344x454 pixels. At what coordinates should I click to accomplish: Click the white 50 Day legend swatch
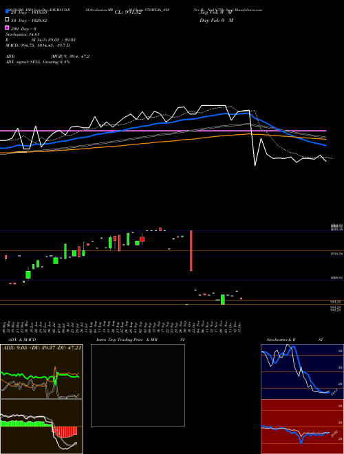8,20
